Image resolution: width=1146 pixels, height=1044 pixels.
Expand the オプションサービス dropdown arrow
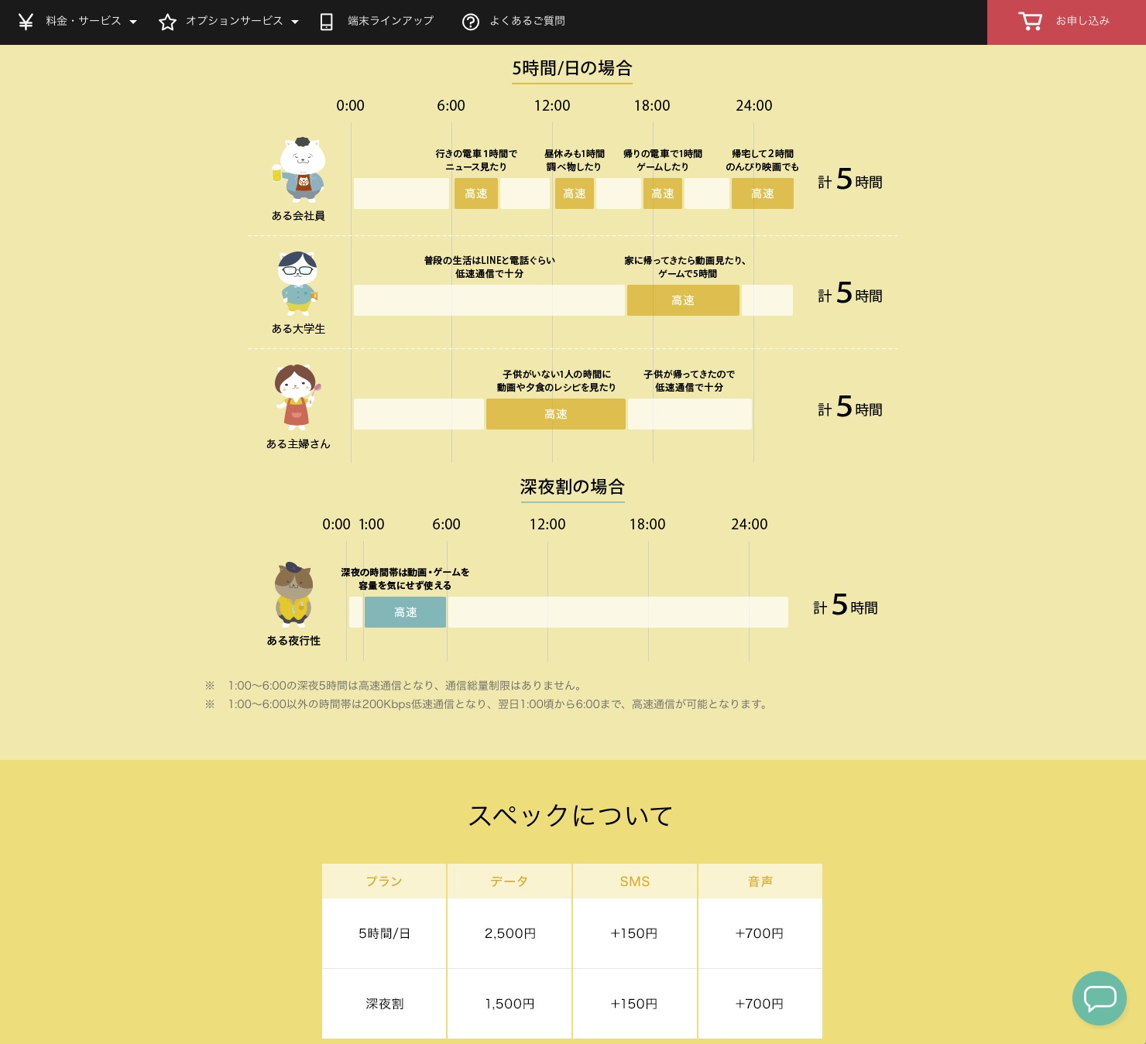295,22
